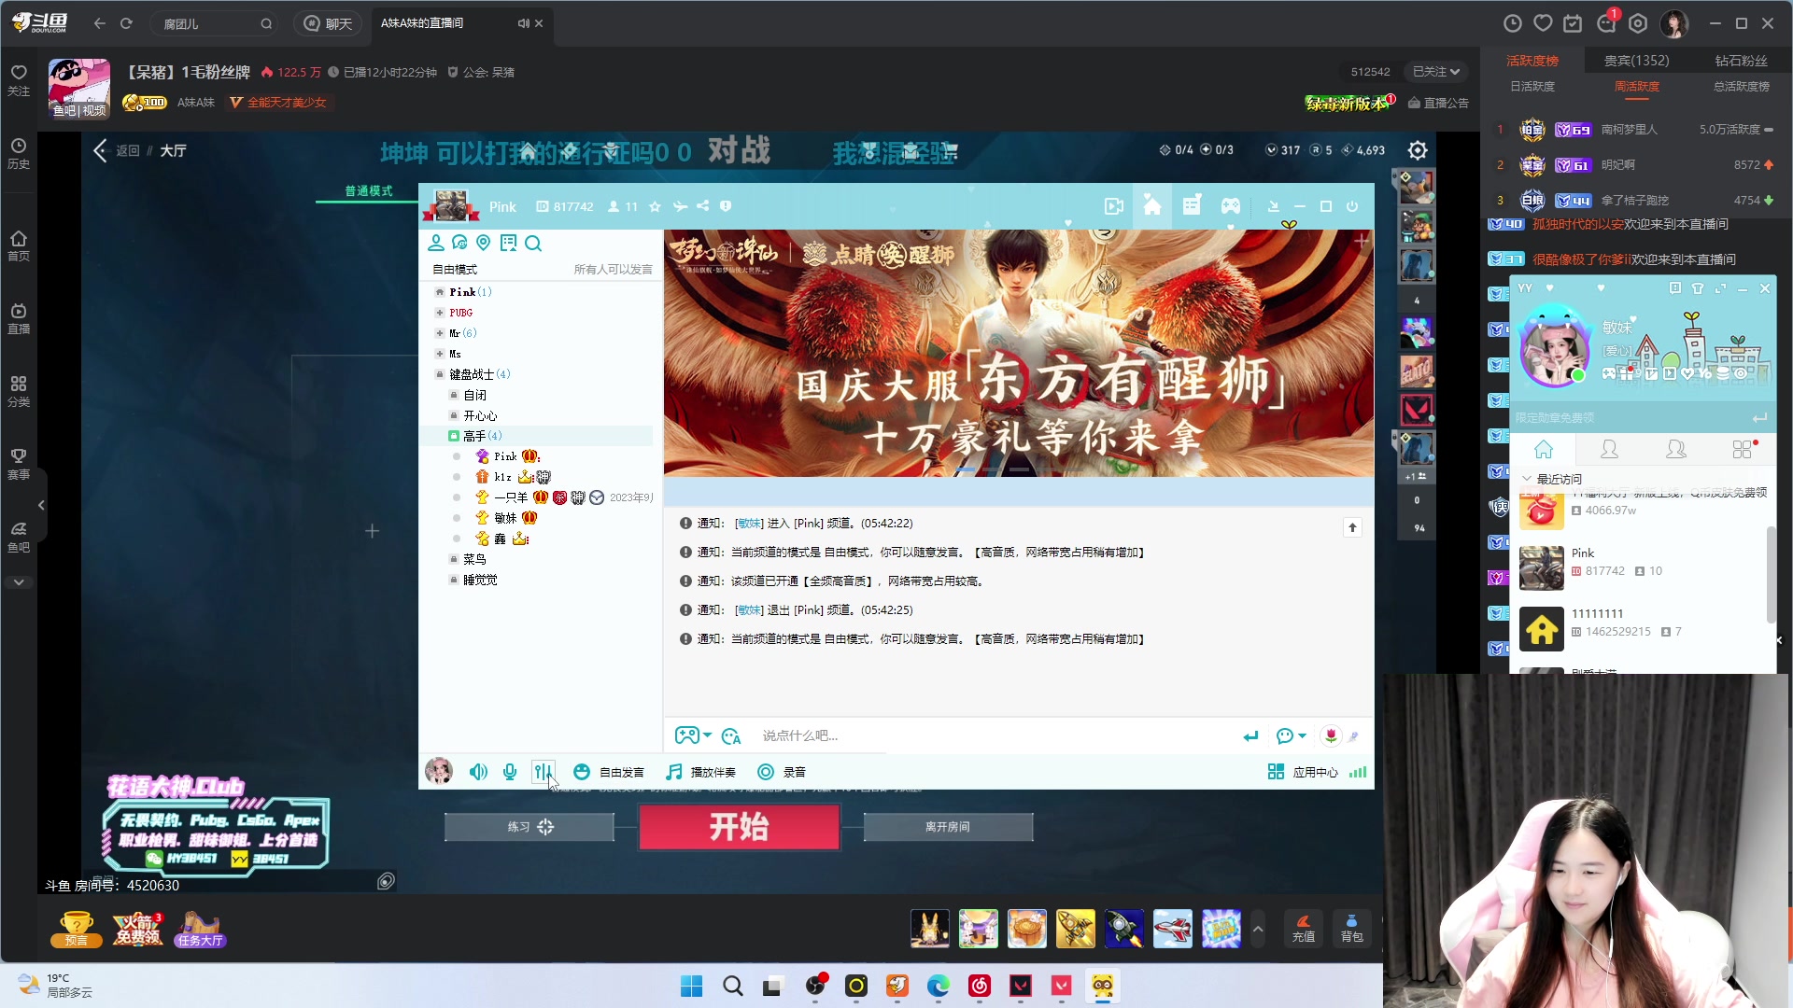
Task: Select the 菜鸟 sub-channel
Action: [x=474, y=559]
